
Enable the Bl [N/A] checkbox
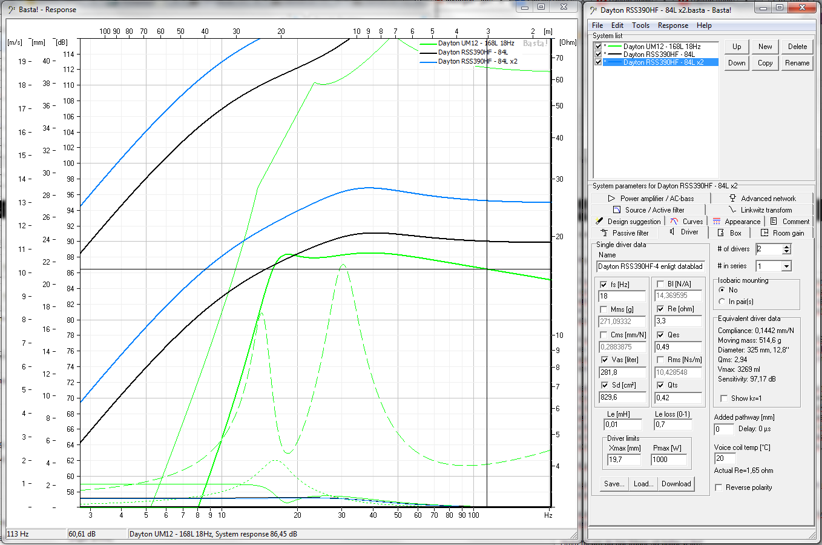pyautogui.click(x=660, y=284)
